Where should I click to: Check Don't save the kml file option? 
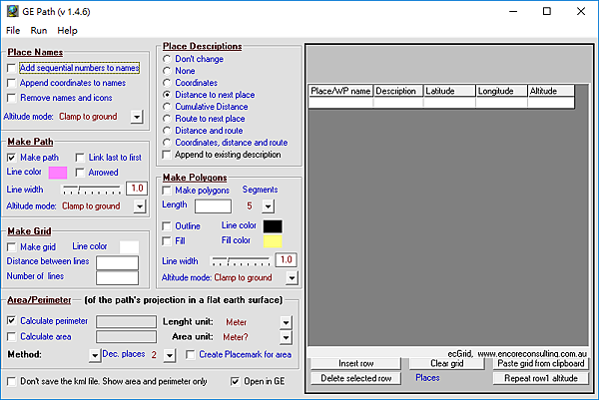point(11,381)
